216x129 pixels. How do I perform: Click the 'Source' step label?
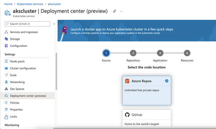coord(106,61)
